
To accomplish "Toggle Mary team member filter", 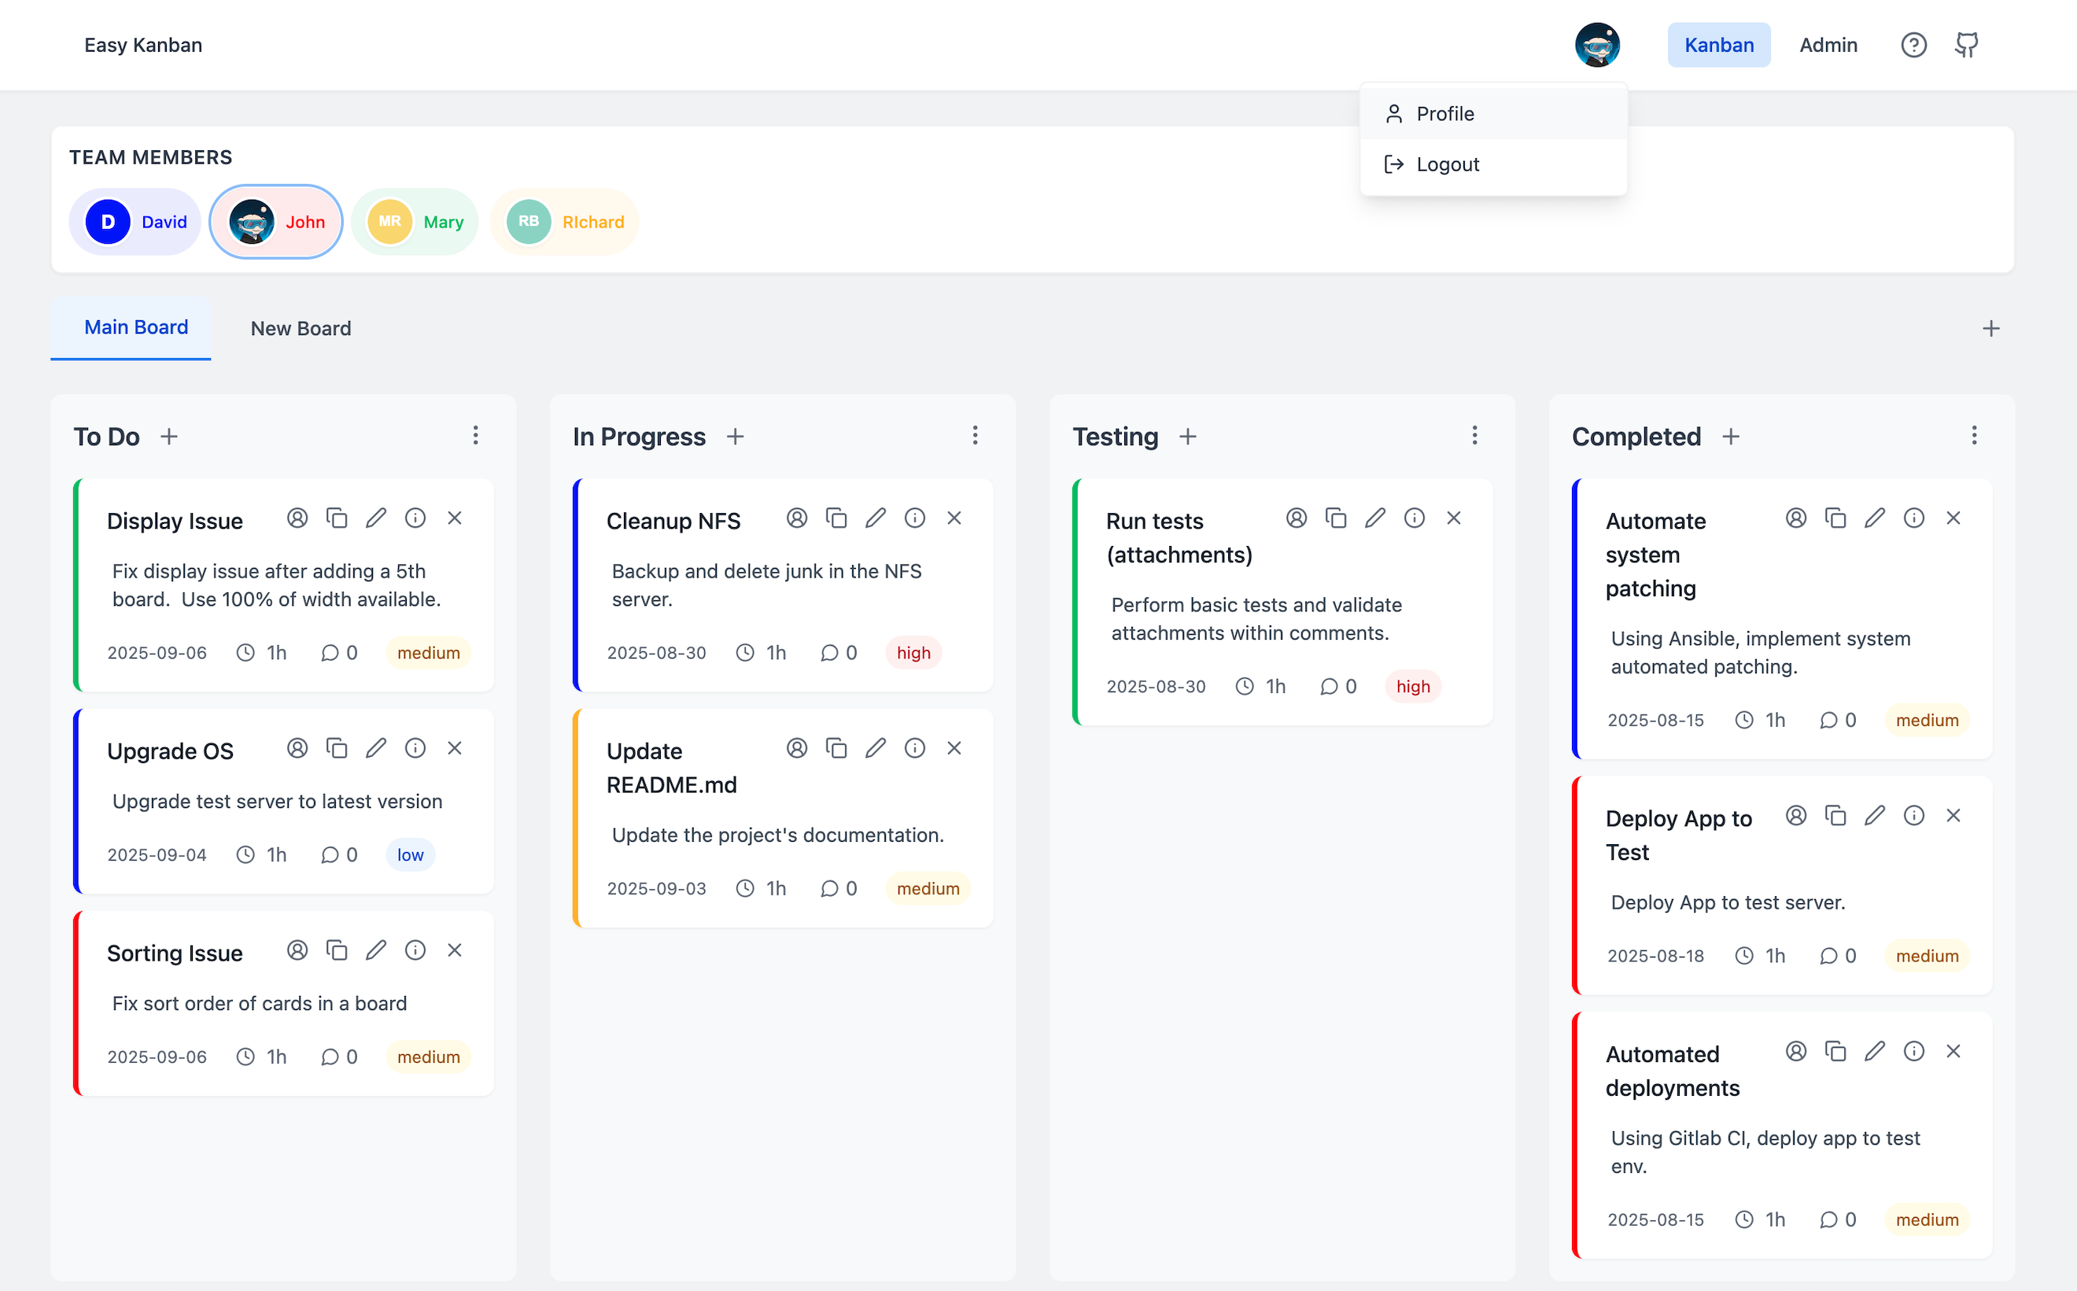I will [x=415, y=221].
